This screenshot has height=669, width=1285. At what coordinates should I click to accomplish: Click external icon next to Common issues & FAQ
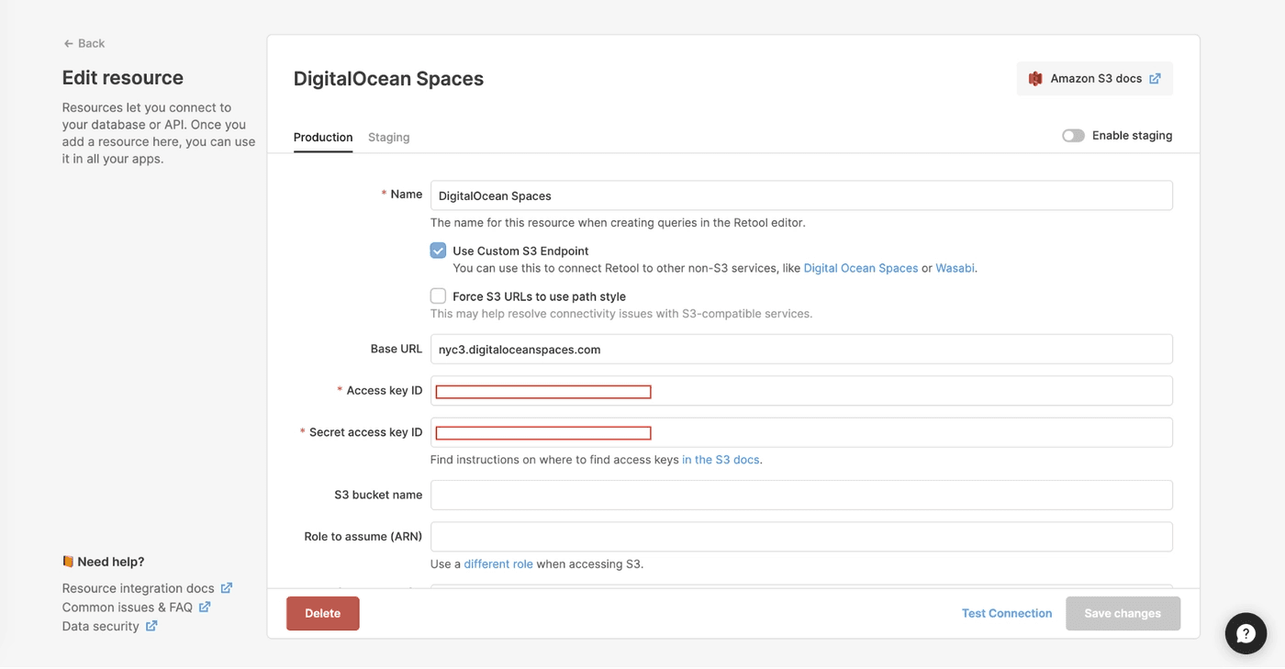coord(205,608)
